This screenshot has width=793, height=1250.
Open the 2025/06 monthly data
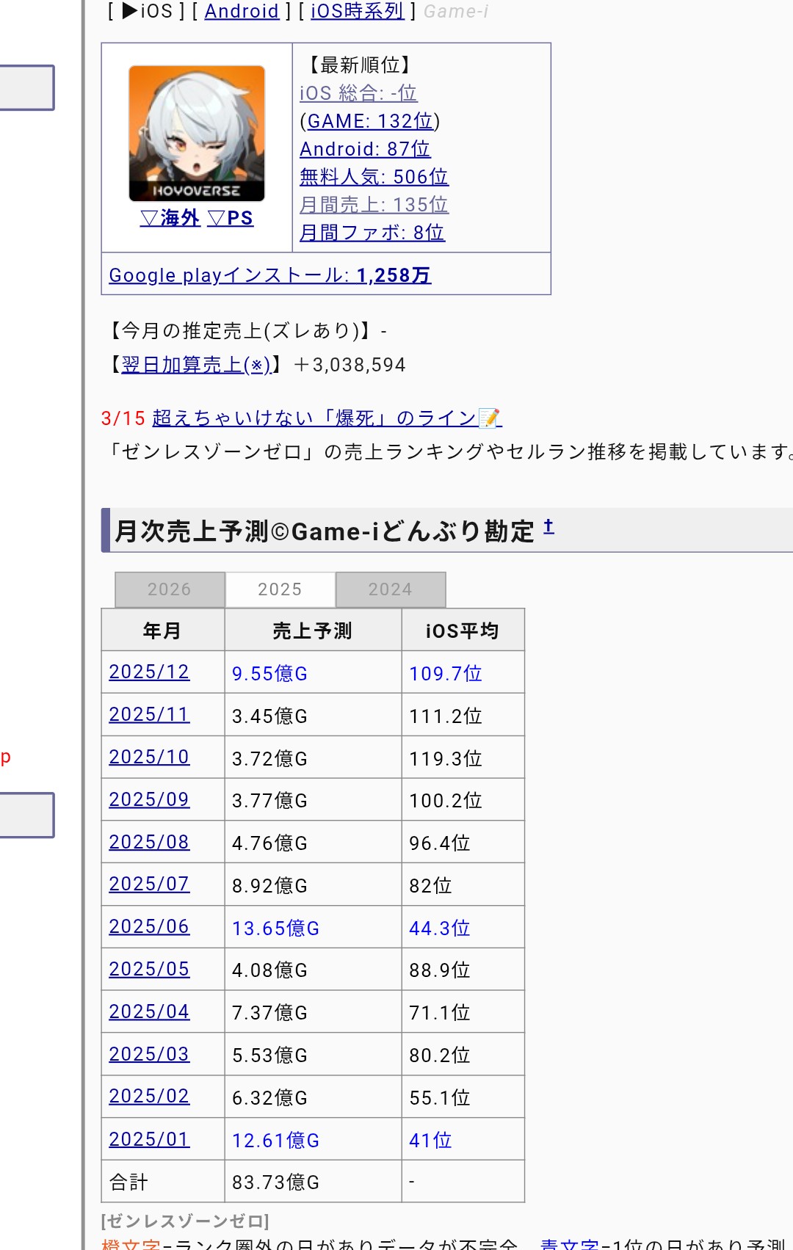[149, 927]
